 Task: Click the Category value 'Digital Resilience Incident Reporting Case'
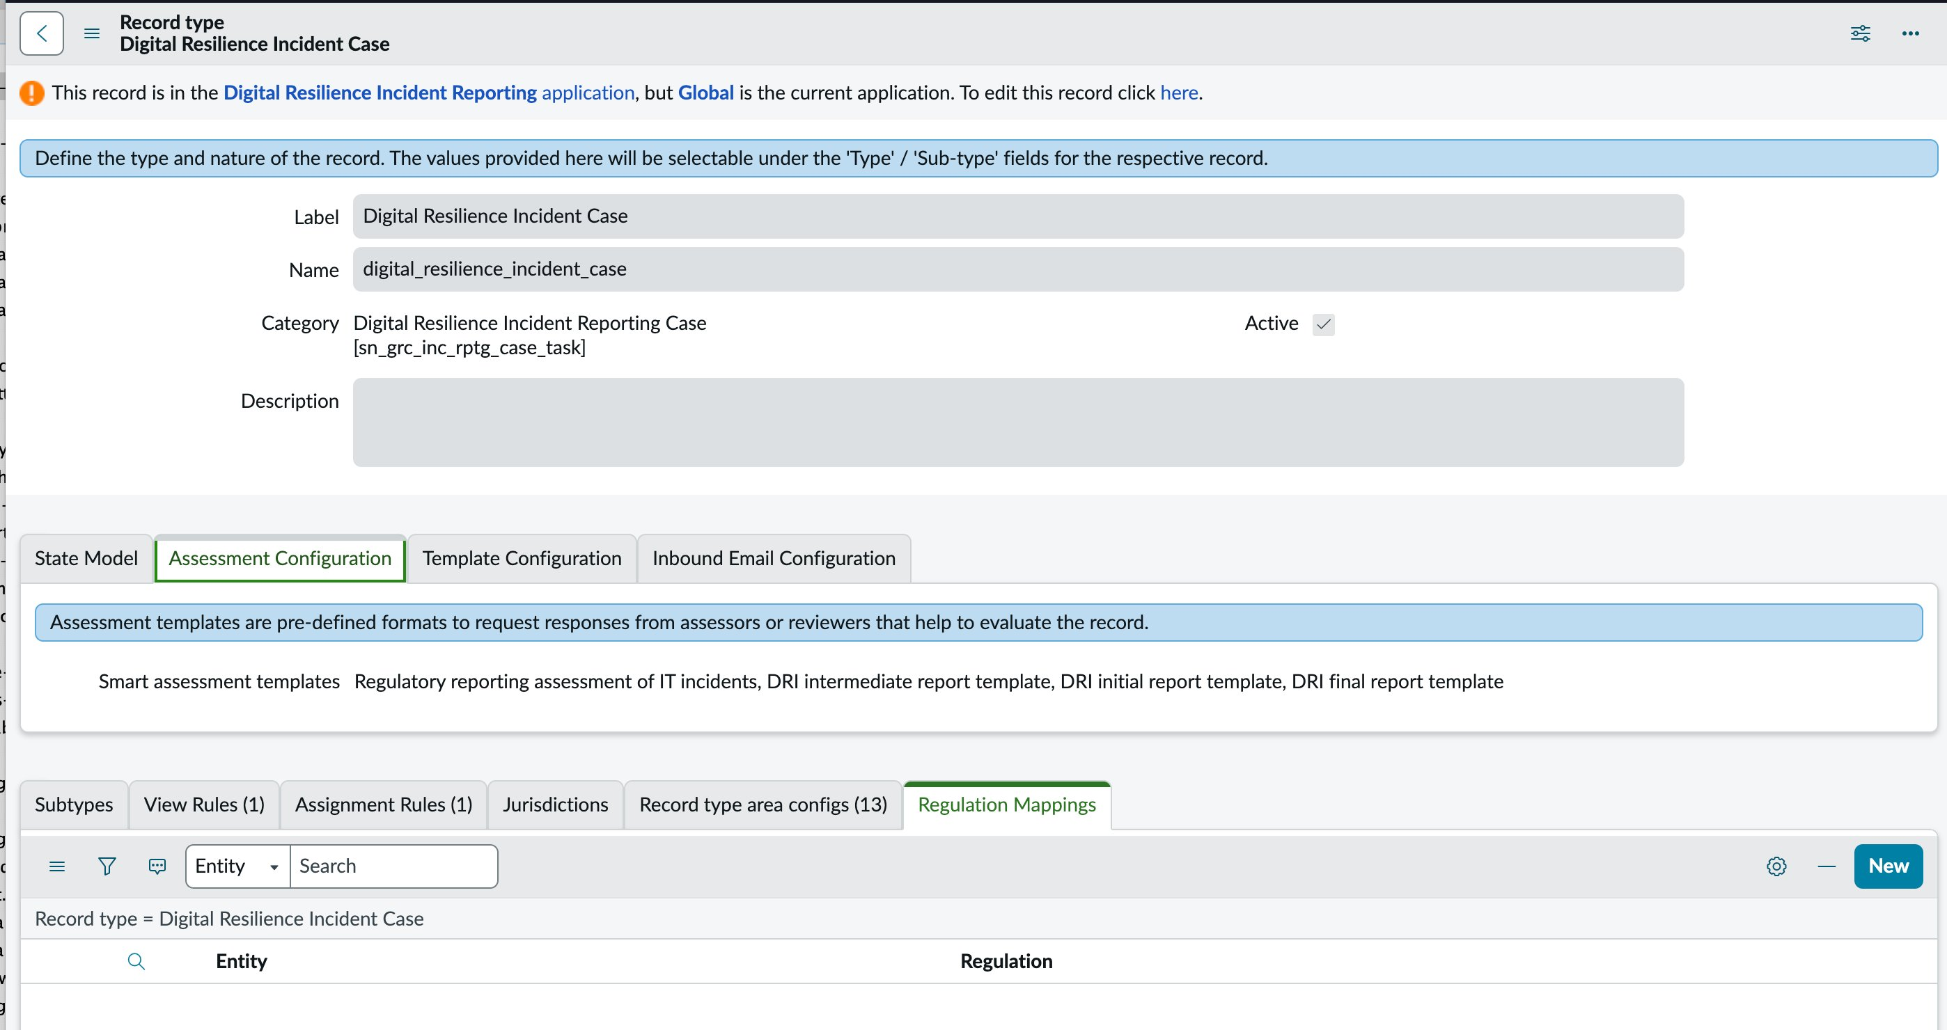click(x=529, y=323)
